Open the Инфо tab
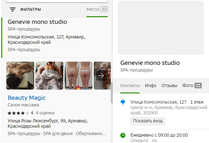The image size is (209, 143). [x=150, y=85]
